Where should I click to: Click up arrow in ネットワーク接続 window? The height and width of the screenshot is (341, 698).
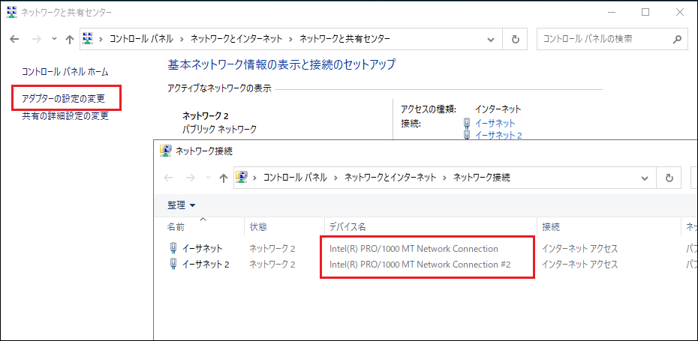(x=223, y=178)
